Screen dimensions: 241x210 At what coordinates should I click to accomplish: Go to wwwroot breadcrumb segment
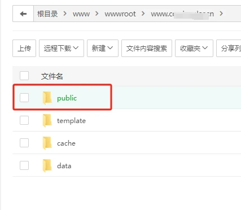[x=120, y=14]
